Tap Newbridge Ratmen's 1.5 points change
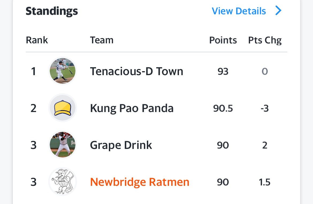 click(x=265, y=182)
